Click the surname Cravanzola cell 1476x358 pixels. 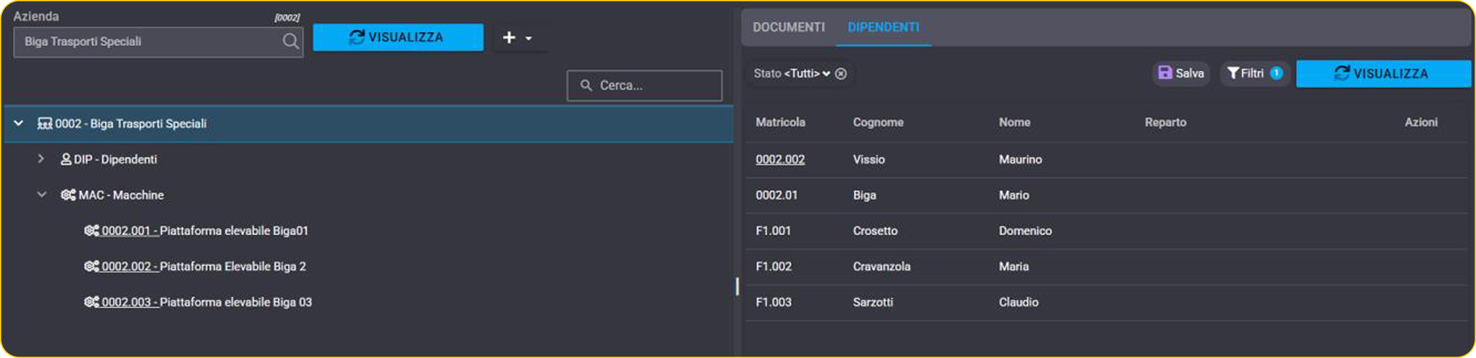tap(881, 266)
